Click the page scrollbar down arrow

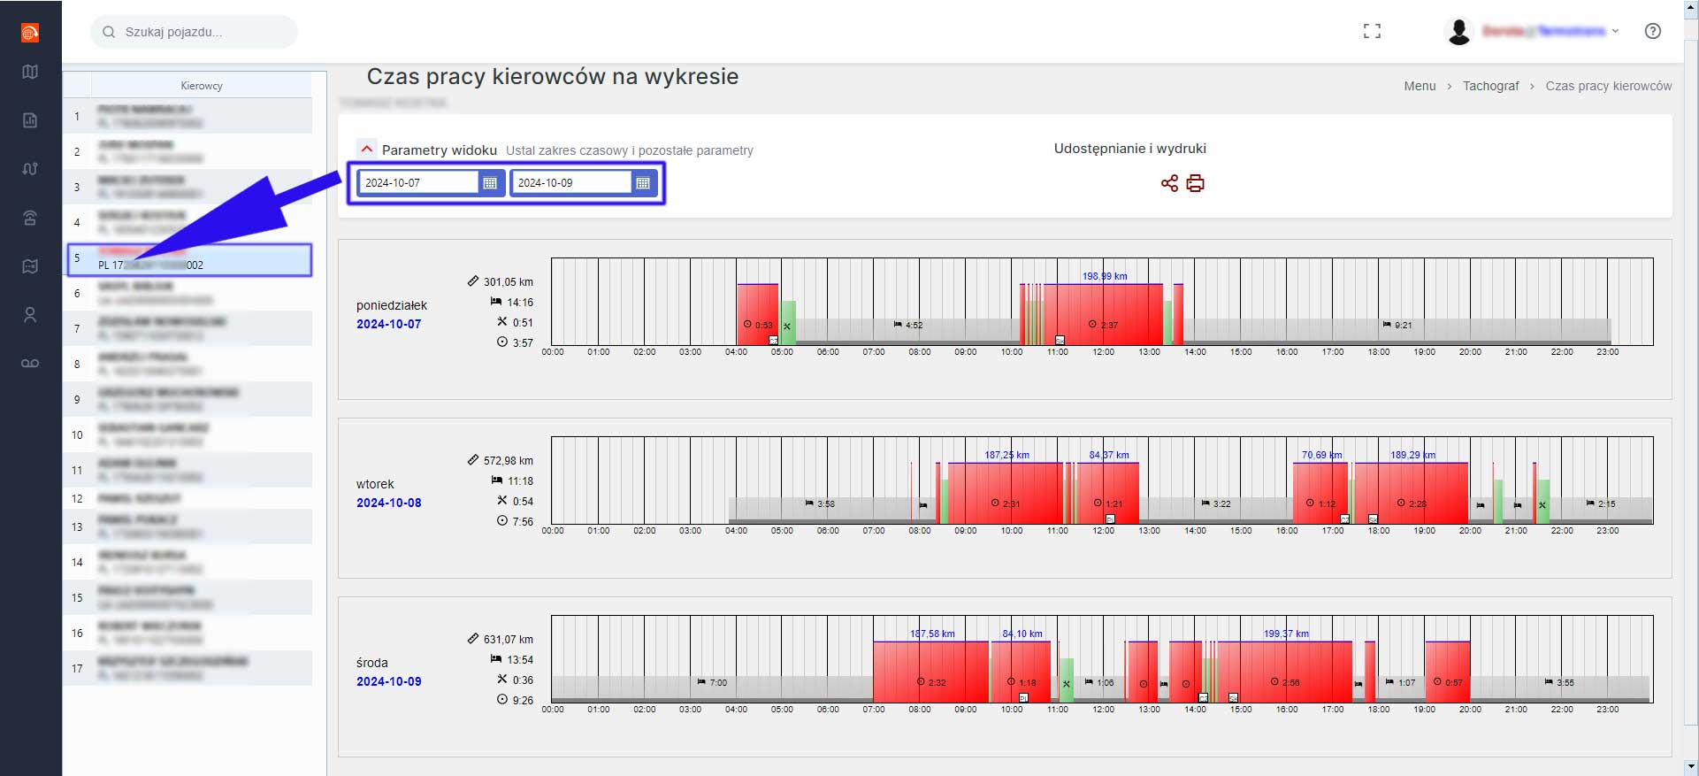click(1691, 766)
